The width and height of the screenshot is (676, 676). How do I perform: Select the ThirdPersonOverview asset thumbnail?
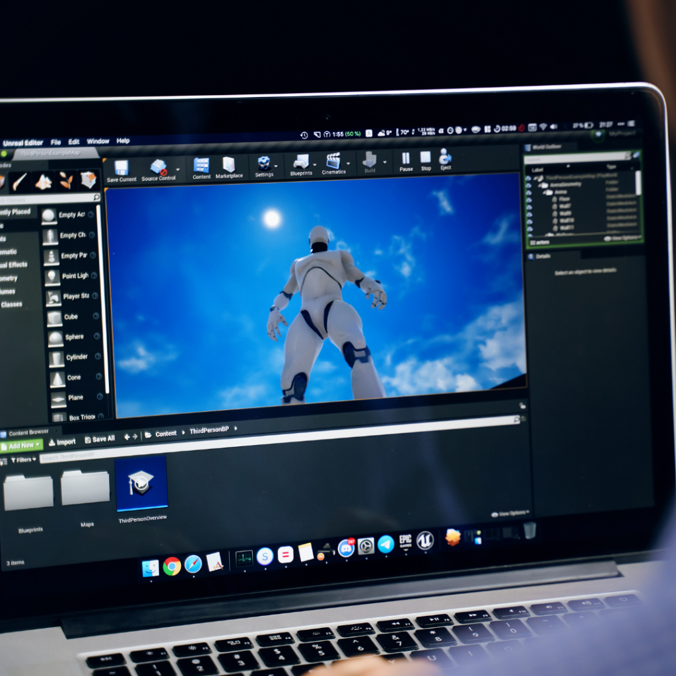pyautogui.click(x=141, y=485)
